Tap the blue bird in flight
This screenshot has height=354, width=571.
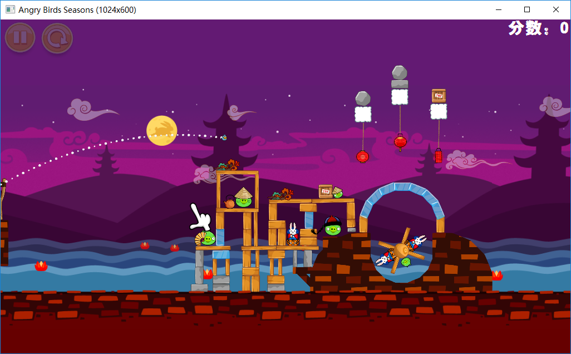pos(224,137)
